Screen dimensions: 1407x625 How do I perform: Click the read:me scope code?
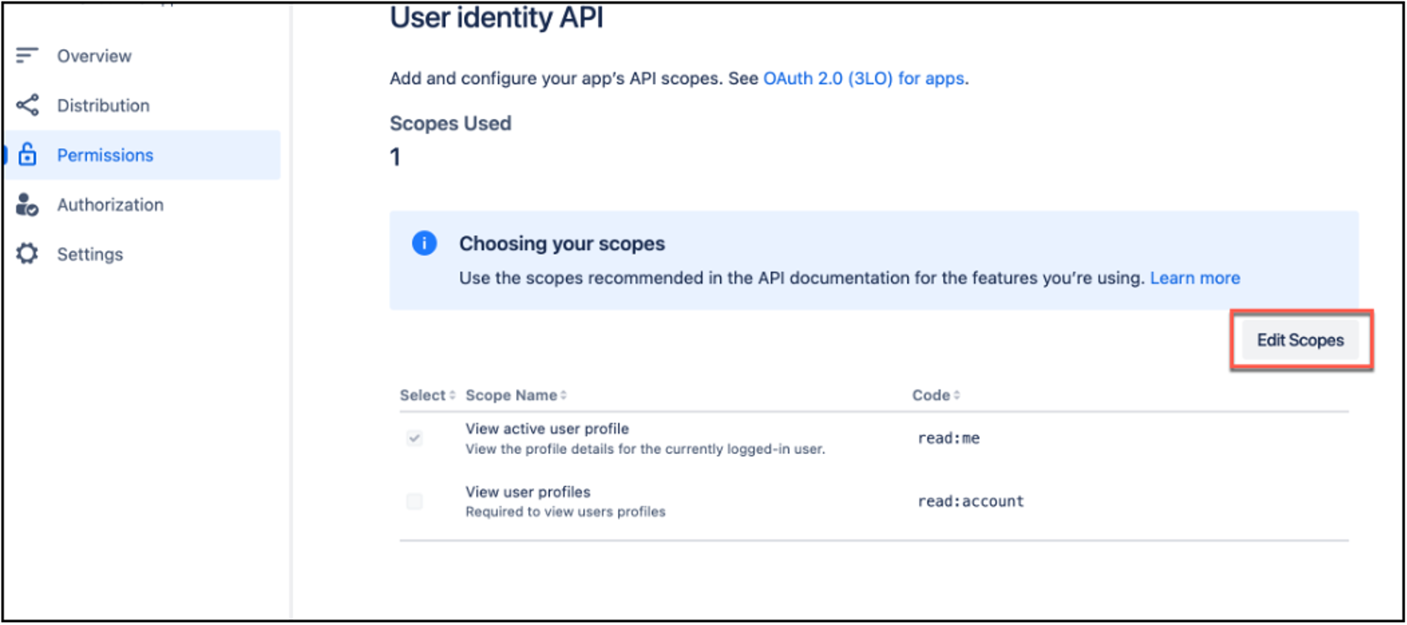[949, 438]
